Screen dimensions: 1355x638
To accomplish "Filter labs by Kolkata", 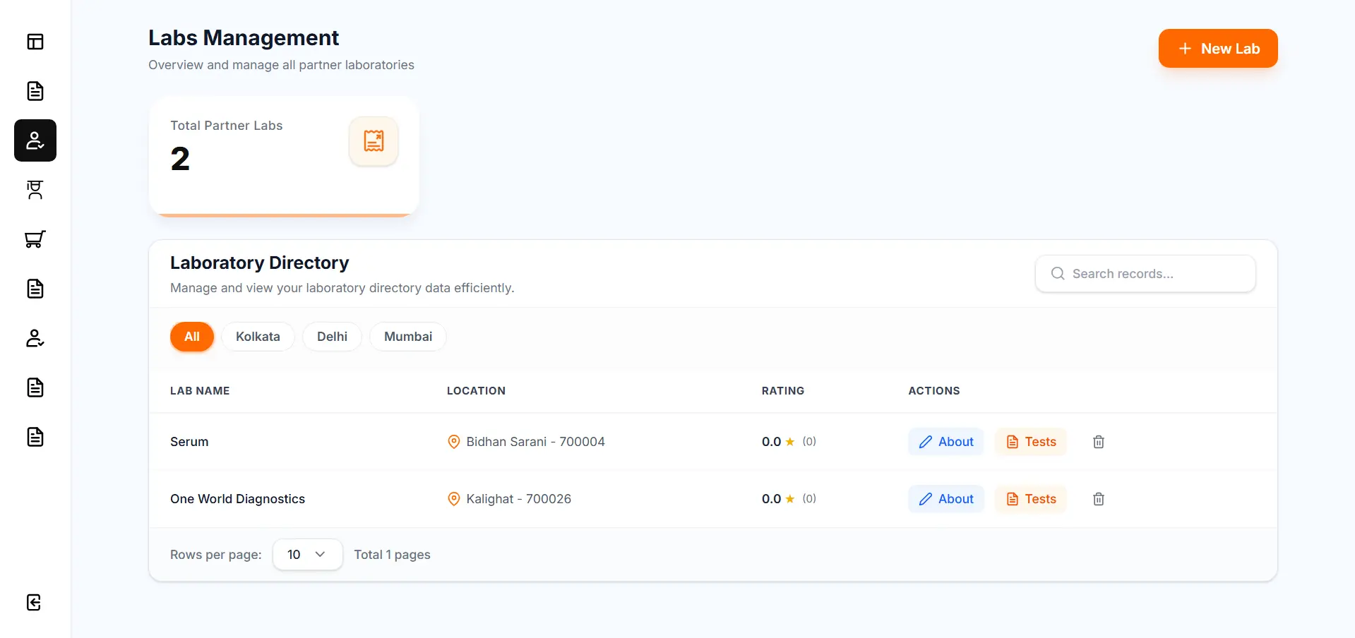I will pyautogui.click(x=258, y=337).
